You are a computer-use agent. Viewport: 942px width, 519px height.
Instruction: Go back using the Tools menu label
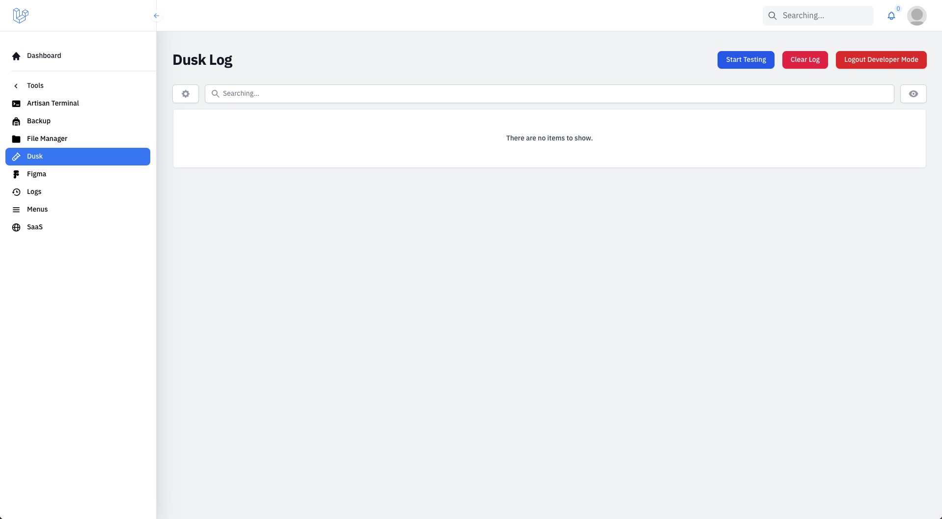(x=35, y=85)
